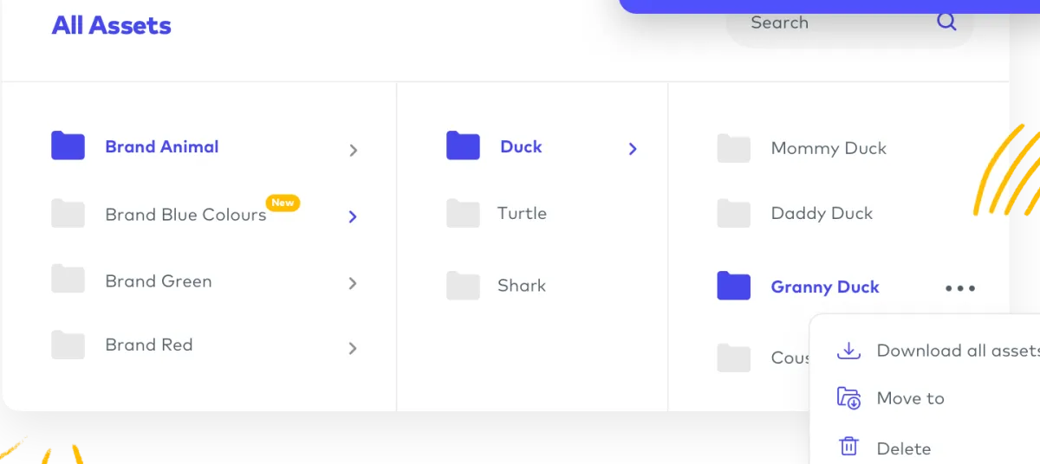Click the Delete trash icon
The image size is (1040, 464).
[x=848, y=448]
